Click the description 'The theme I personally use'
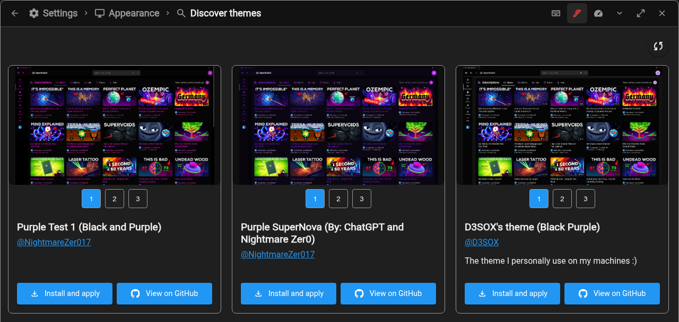Image resolution: width=679 pixels, height=322 pixels. click(x=551, y=261)
